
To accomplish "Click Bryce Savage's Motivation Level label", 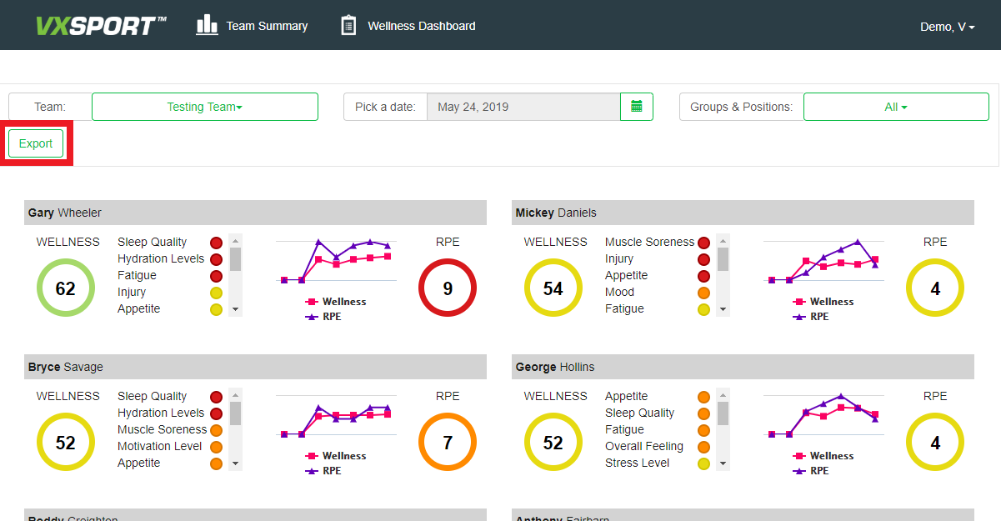I will [x=159, y=447].
